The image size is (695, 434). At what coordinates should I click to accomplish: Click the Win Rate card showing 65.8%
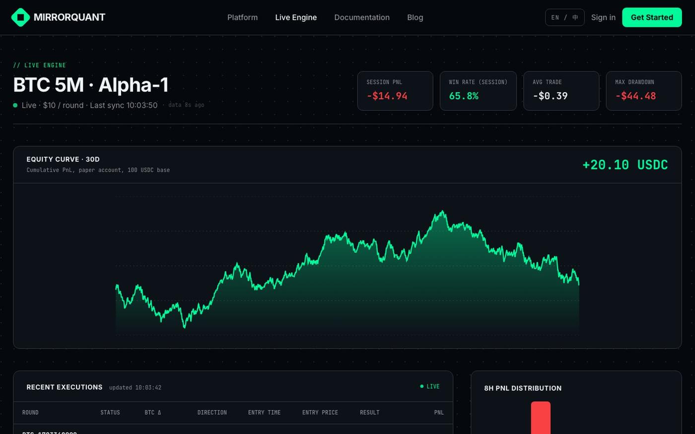pos(478,91)
